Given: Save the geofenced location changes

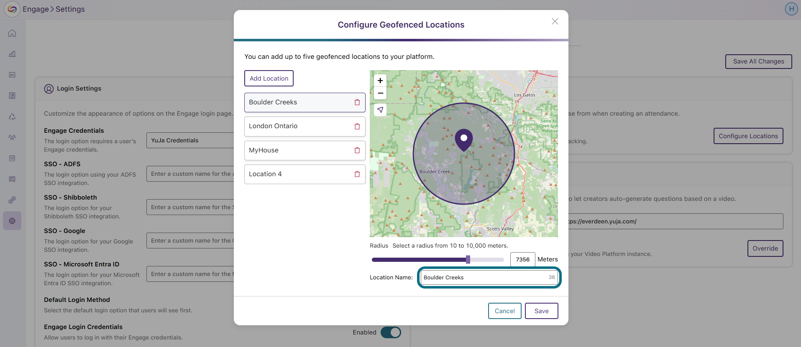Looking at the screenshot, I should tap(542, 311).
